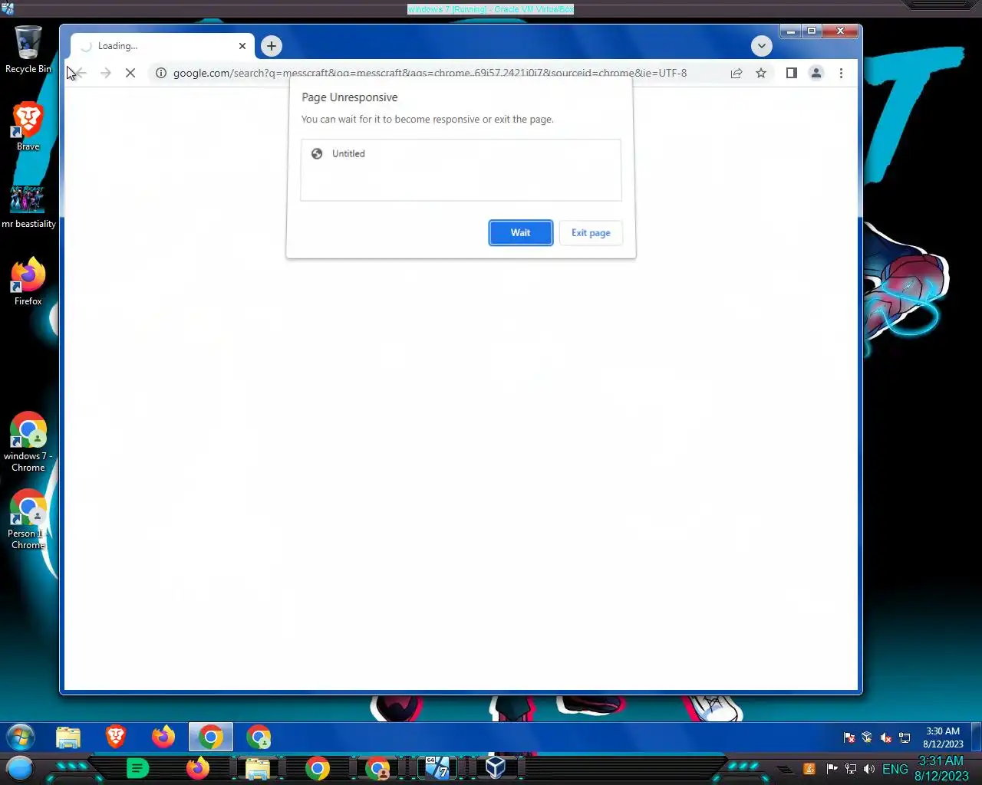Open the Chrome three-dot menu
982x785 pixels.
[x=841, y=73]
